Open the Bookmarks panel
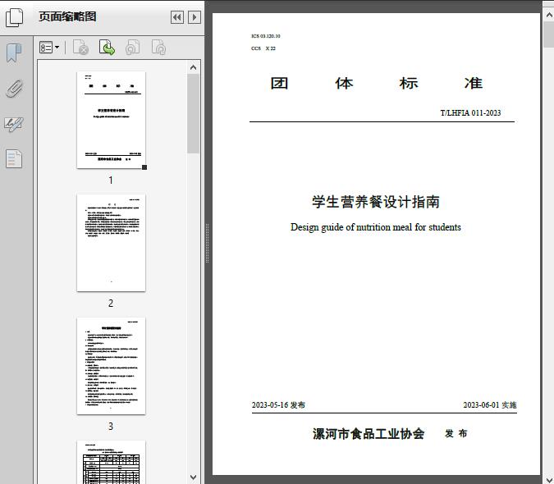This screenshot has width=554, height=484. [x=14, y=53]
